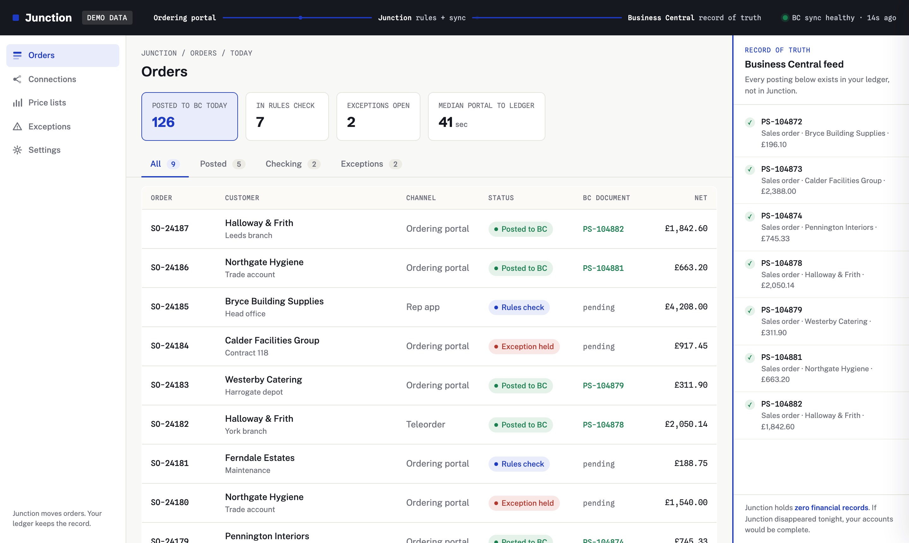The height and width of the screenshot is (543, 909).
Task: Click feed entry title PS-104873
Action: (781, 169)
